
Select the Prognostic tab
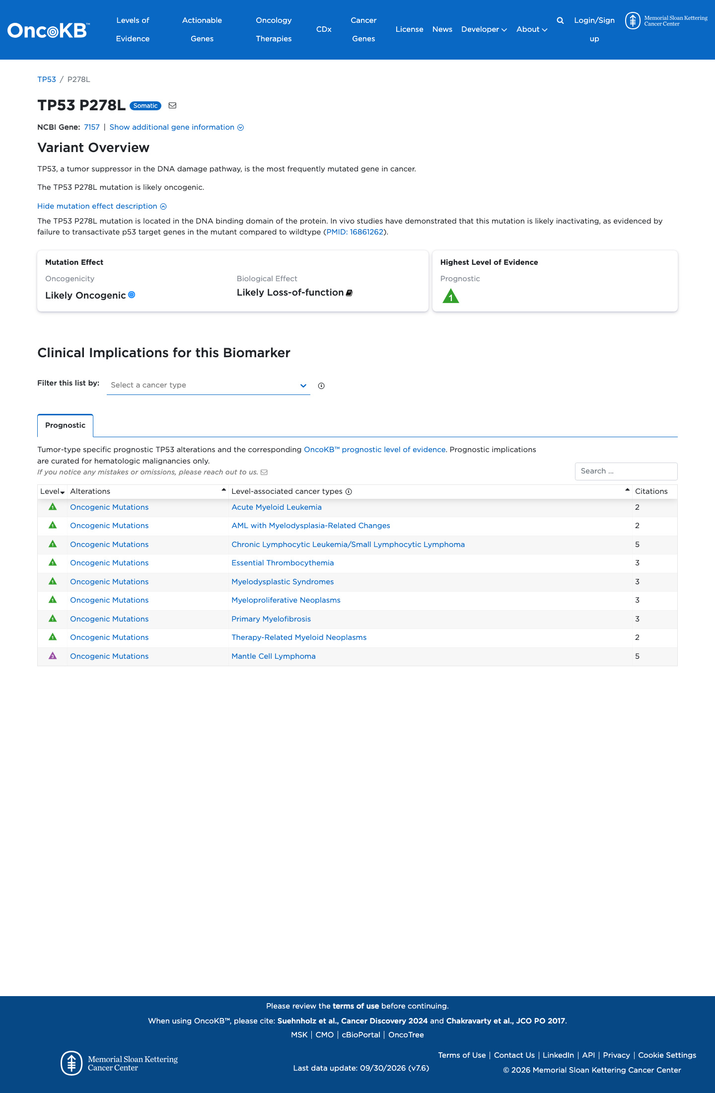(65, 425)
